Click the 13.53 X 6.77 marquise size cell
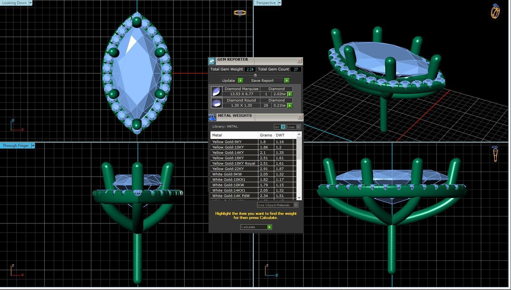 click(x=242, y=94)
